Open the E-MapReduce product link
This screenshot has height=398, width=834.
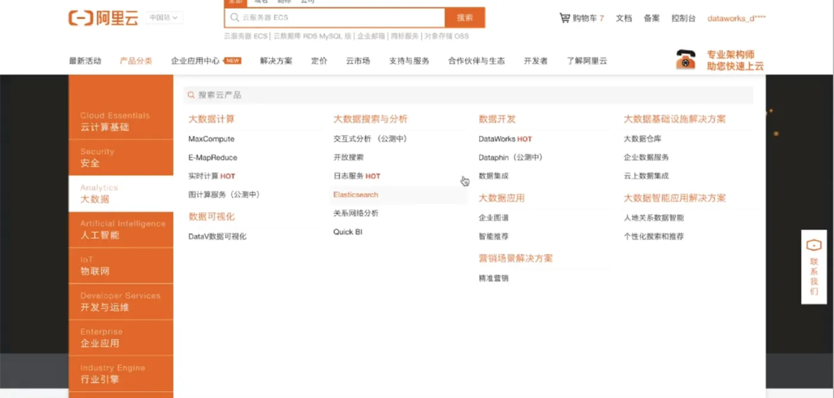pyautogui.click(x=213, y=157)
